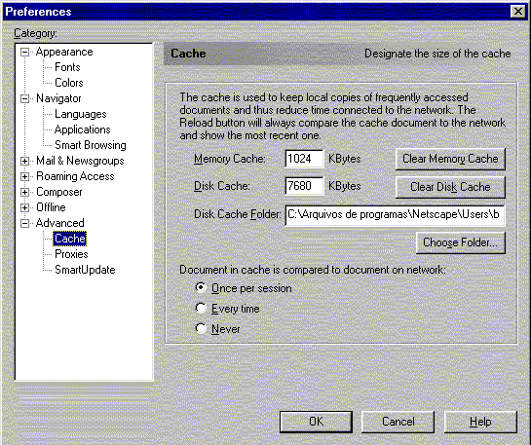531x445 pixels.
Task: Open the Proxies preferences
Action: 71,254
